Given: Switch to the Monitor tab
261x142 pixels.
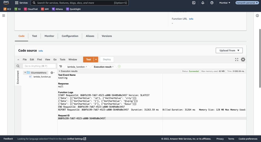Looking at the screenshot, I should click(x=49, y=36).
